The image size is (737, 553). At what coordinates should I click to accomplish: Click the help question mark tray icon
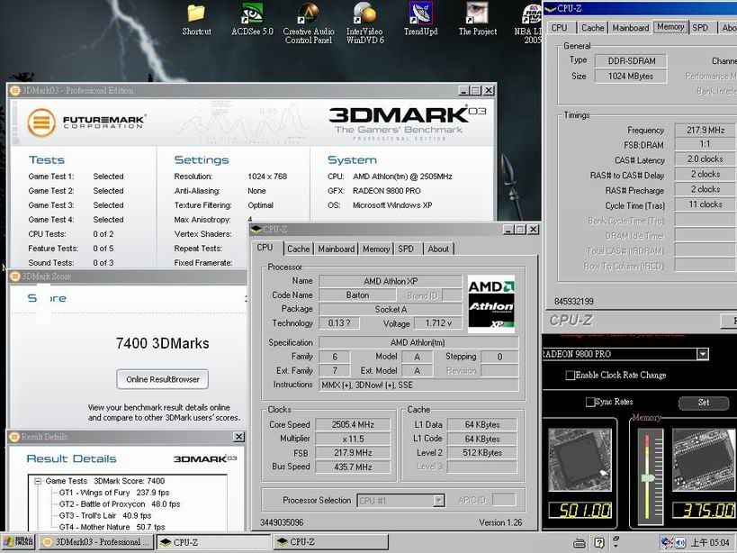[598, 543]
